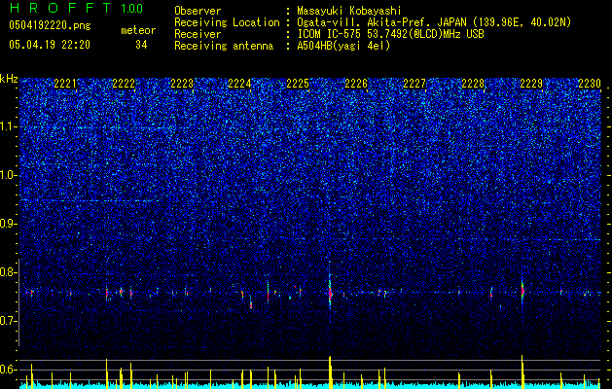Click the 0.8 frequency axis label
The height and width of the screenshot is (389, 612).
(x=9, y=272)
